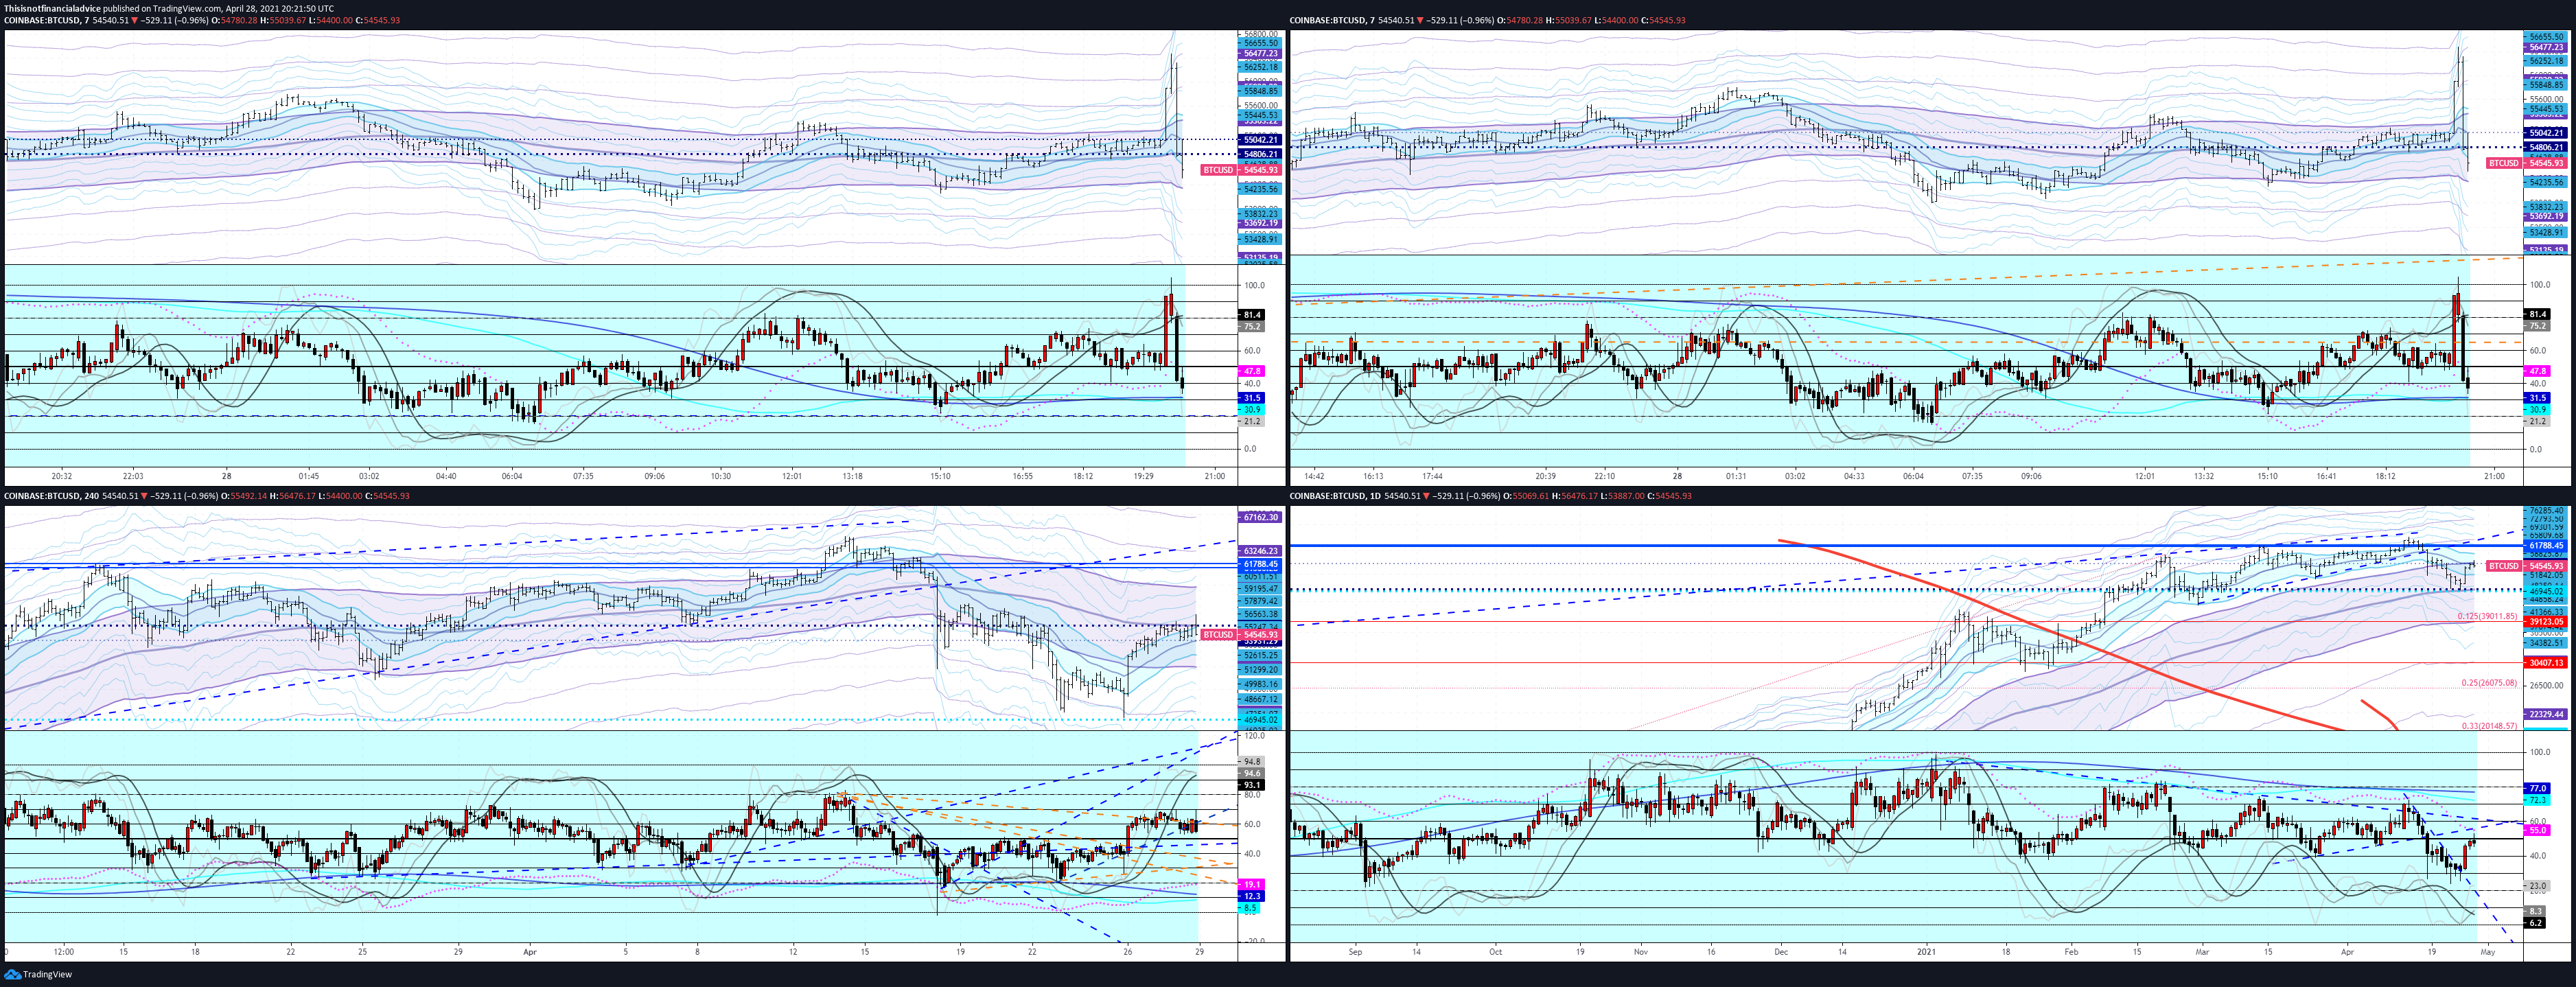Click the 22:03 time axis label
The height and width of the screenshot is (987, 2576).
point(133,476)
